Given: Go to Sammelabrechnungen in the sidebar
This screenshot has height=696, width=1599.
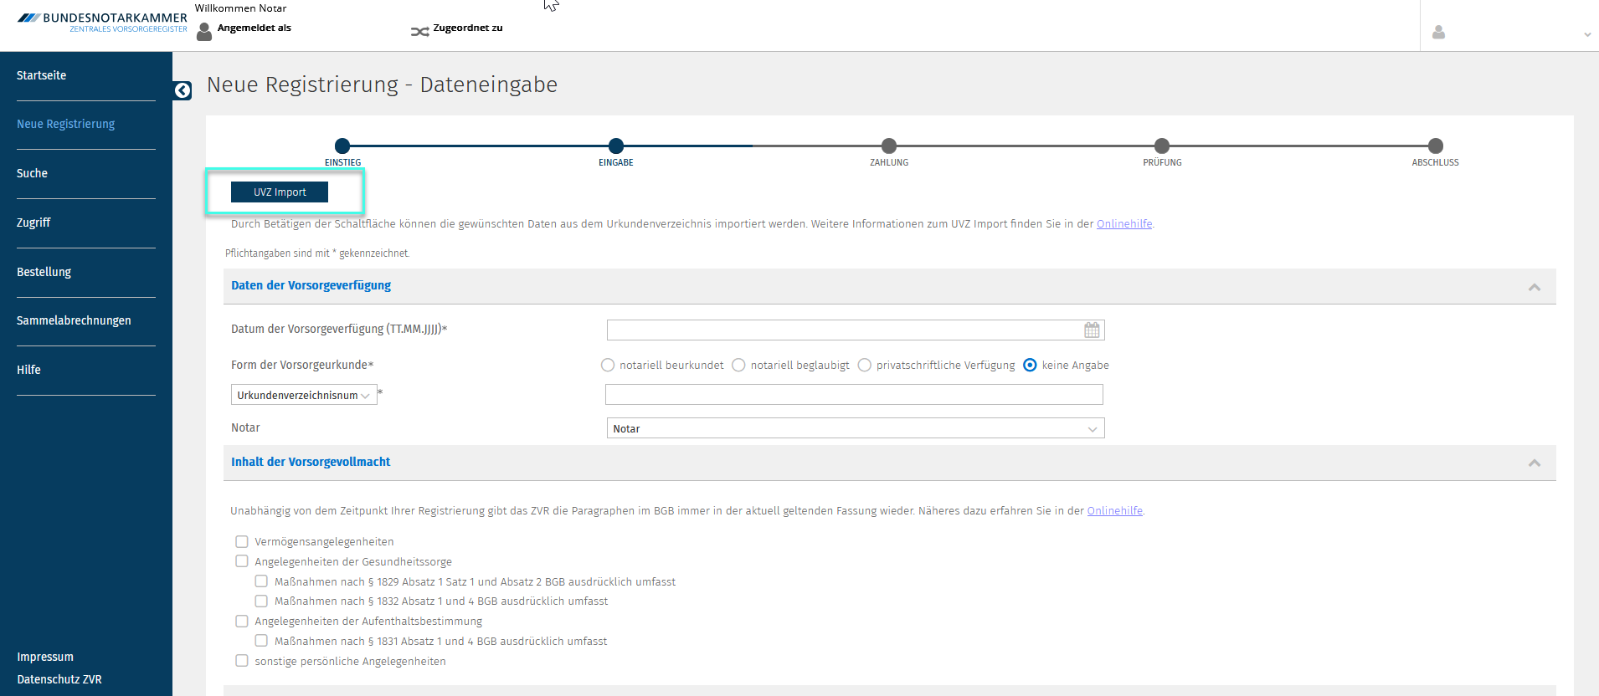Looking at the screenshot, I should pyautogui.click(x=74, y=320).
